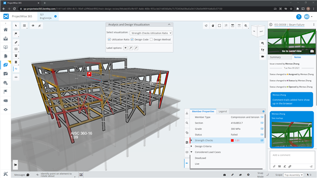Image resolution: width=317 pixels, height=178 pixels.
Task: Click the download inbox sidebar icon
Action: click(5, 39)
